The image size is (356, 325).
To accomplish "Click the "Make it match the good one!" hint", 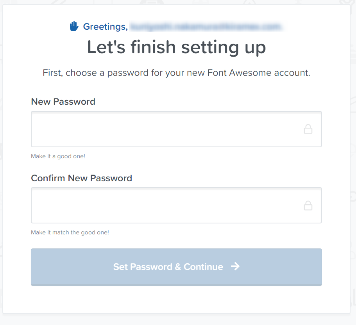I will (70, 232).
